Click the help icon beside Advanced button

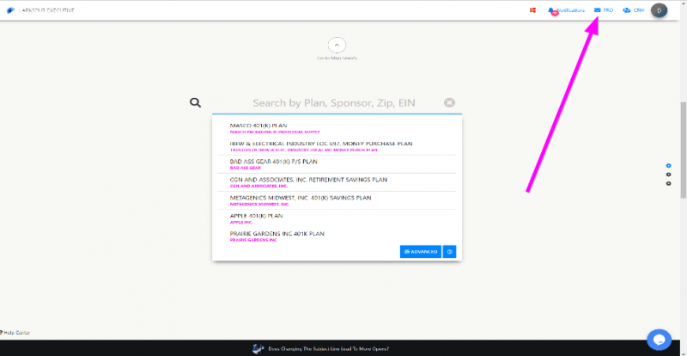tap(449, 251)
